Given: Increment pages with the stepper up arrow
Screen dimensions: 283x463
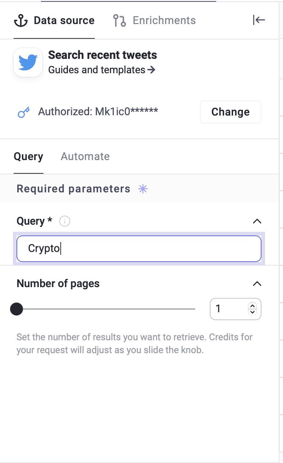Looking at the screenshot, I should click(252, 305).
